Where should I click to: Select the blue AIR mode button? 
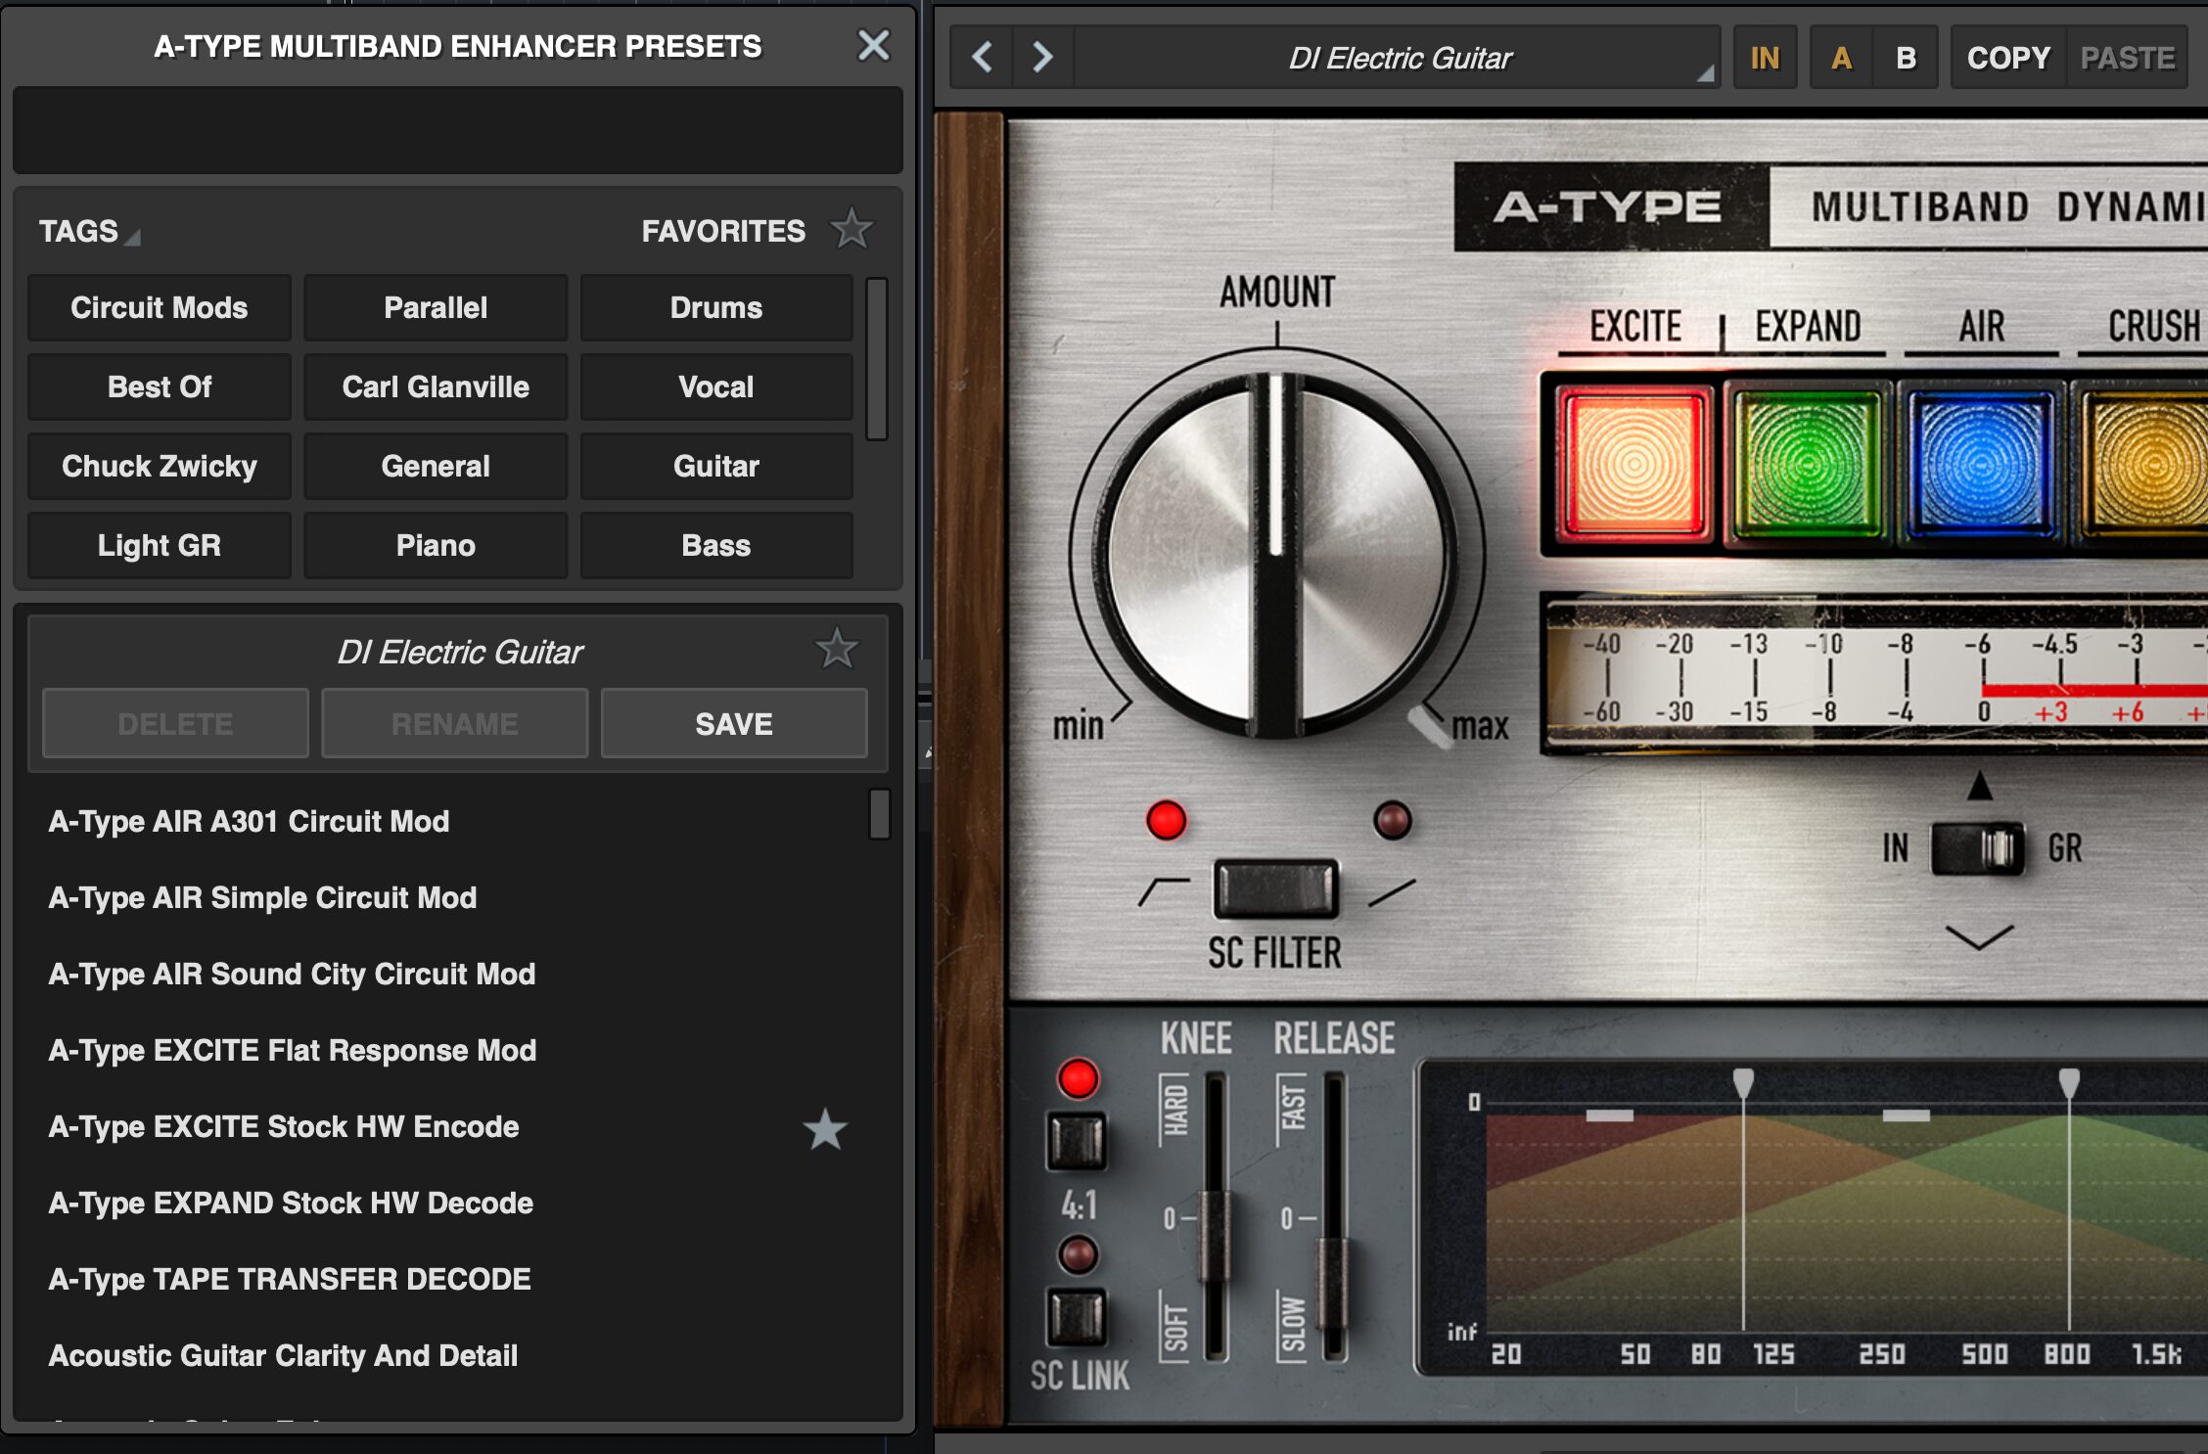pos(1980,463)
